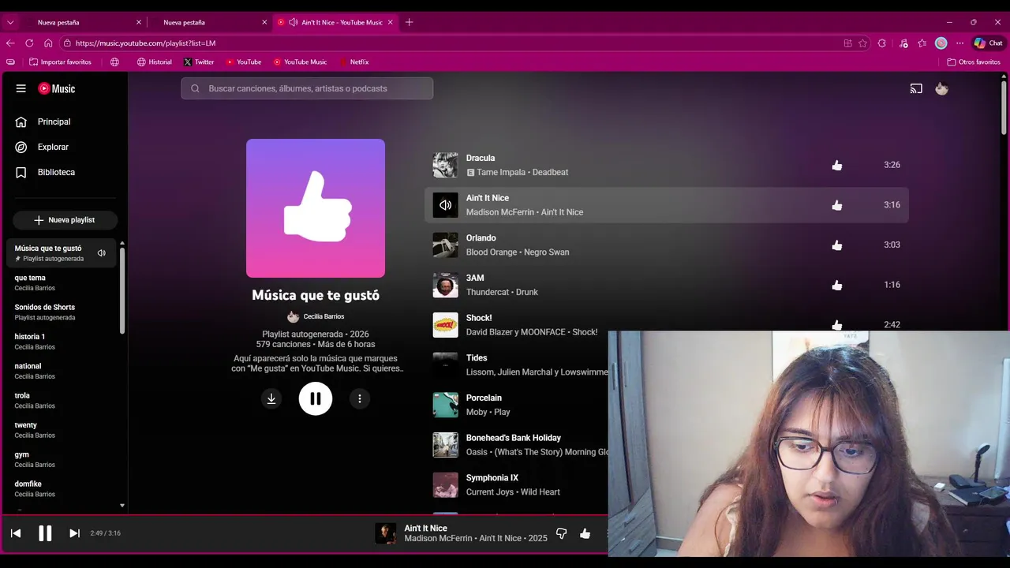This screenshot has height=568, width=1010.
Task: Reload the page
Action: tap(29, 43)
